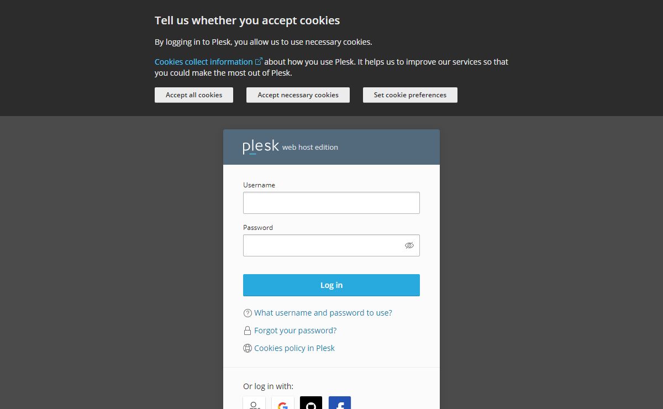Screen dimensions: 663x409
Task: Log in with Facebook icon
Action: pos(340,404)
